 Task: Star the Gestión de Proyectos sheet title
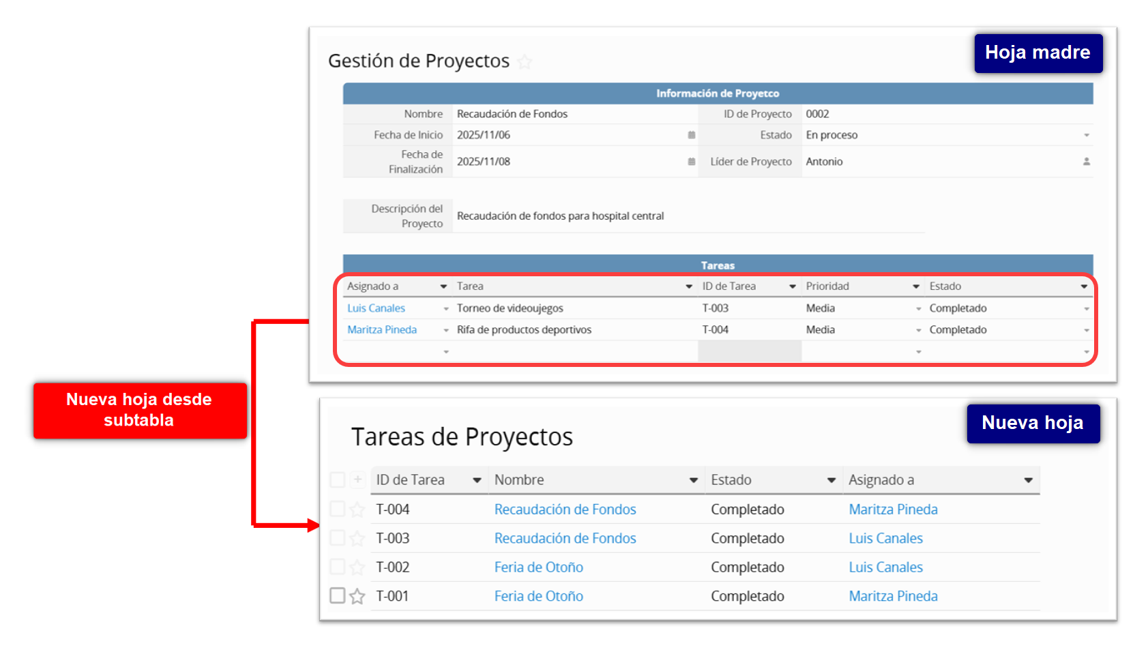(524, 62)
